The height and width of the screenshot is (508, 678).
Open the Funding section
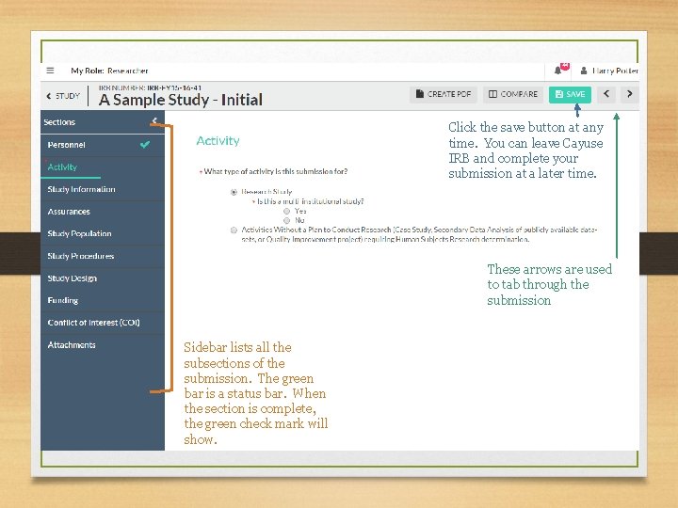103,300
